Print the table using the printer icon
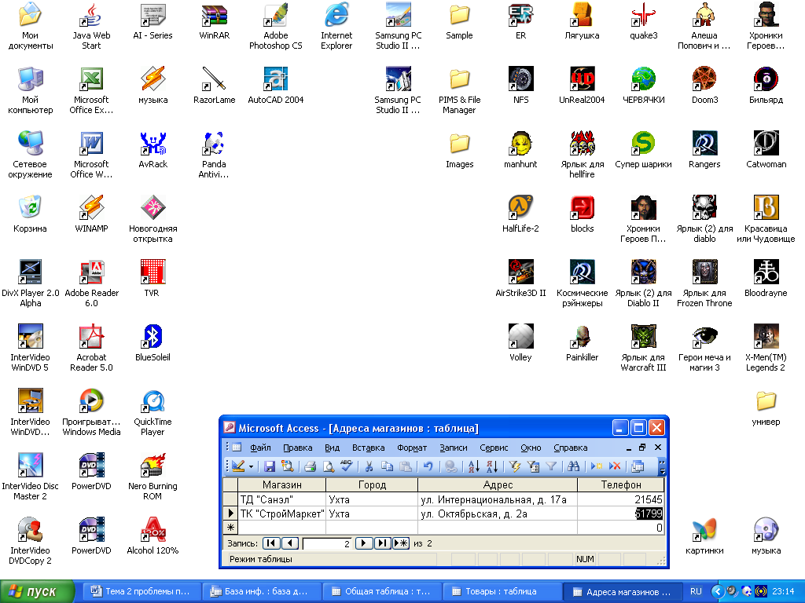Screen dimensions: 805x603 click(x=310, y=466)
